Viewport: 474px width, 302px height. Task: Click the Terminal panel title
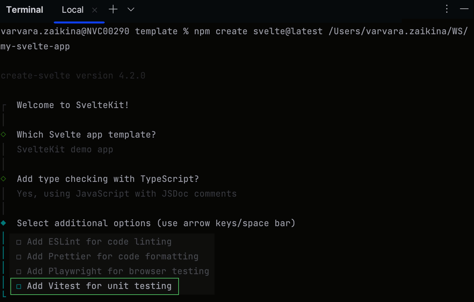coord(25,10)
